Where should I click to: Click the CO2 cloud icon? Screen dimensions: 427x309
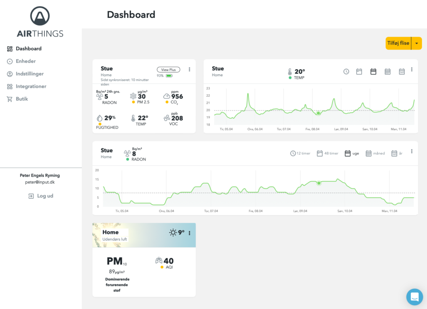tap(166, 96)
